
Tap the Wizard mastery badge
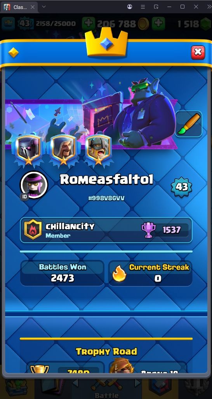[x=63, y=150]
